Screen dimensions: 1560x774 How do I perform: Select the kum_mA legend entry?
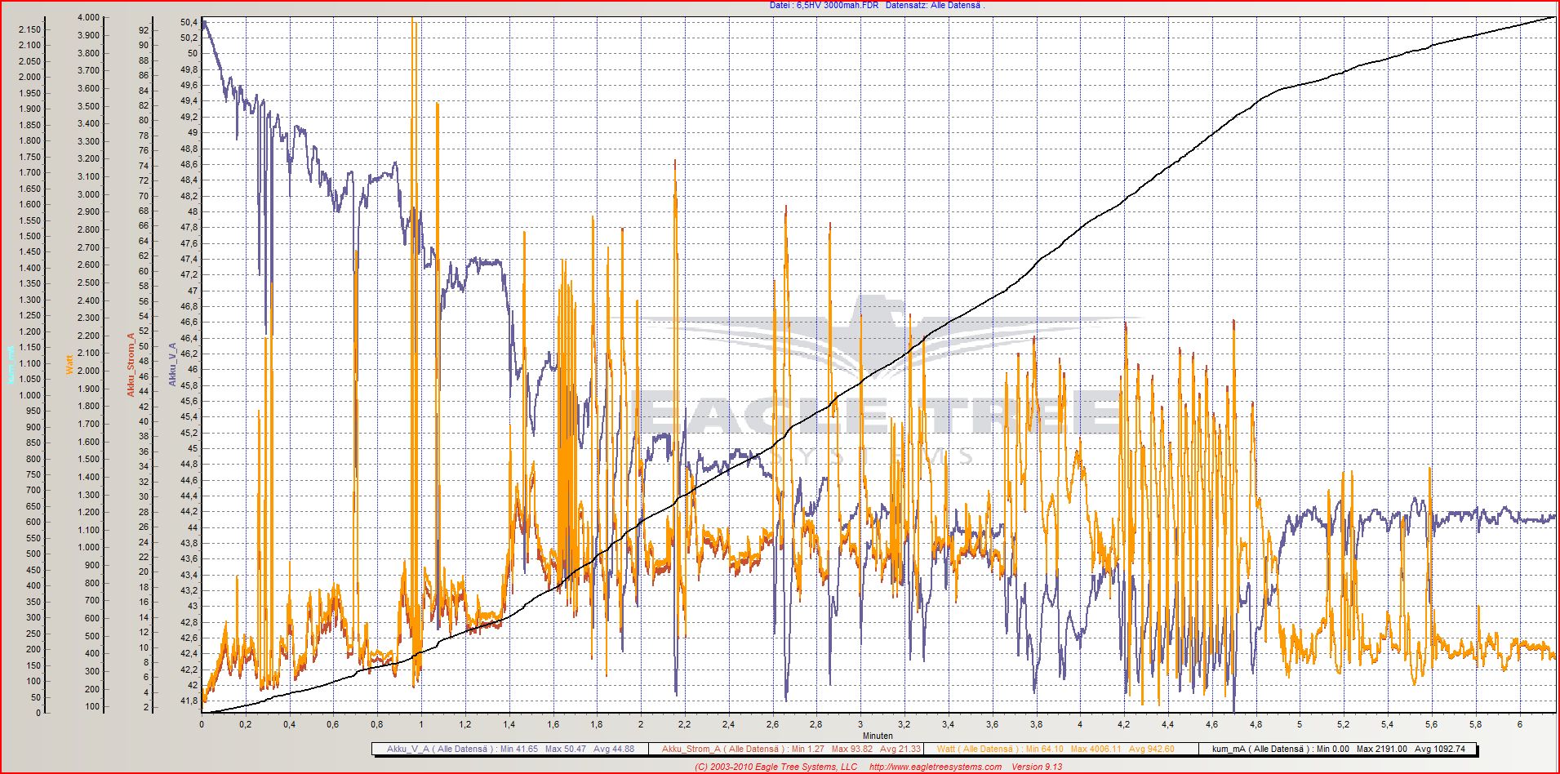point(1338,749)
